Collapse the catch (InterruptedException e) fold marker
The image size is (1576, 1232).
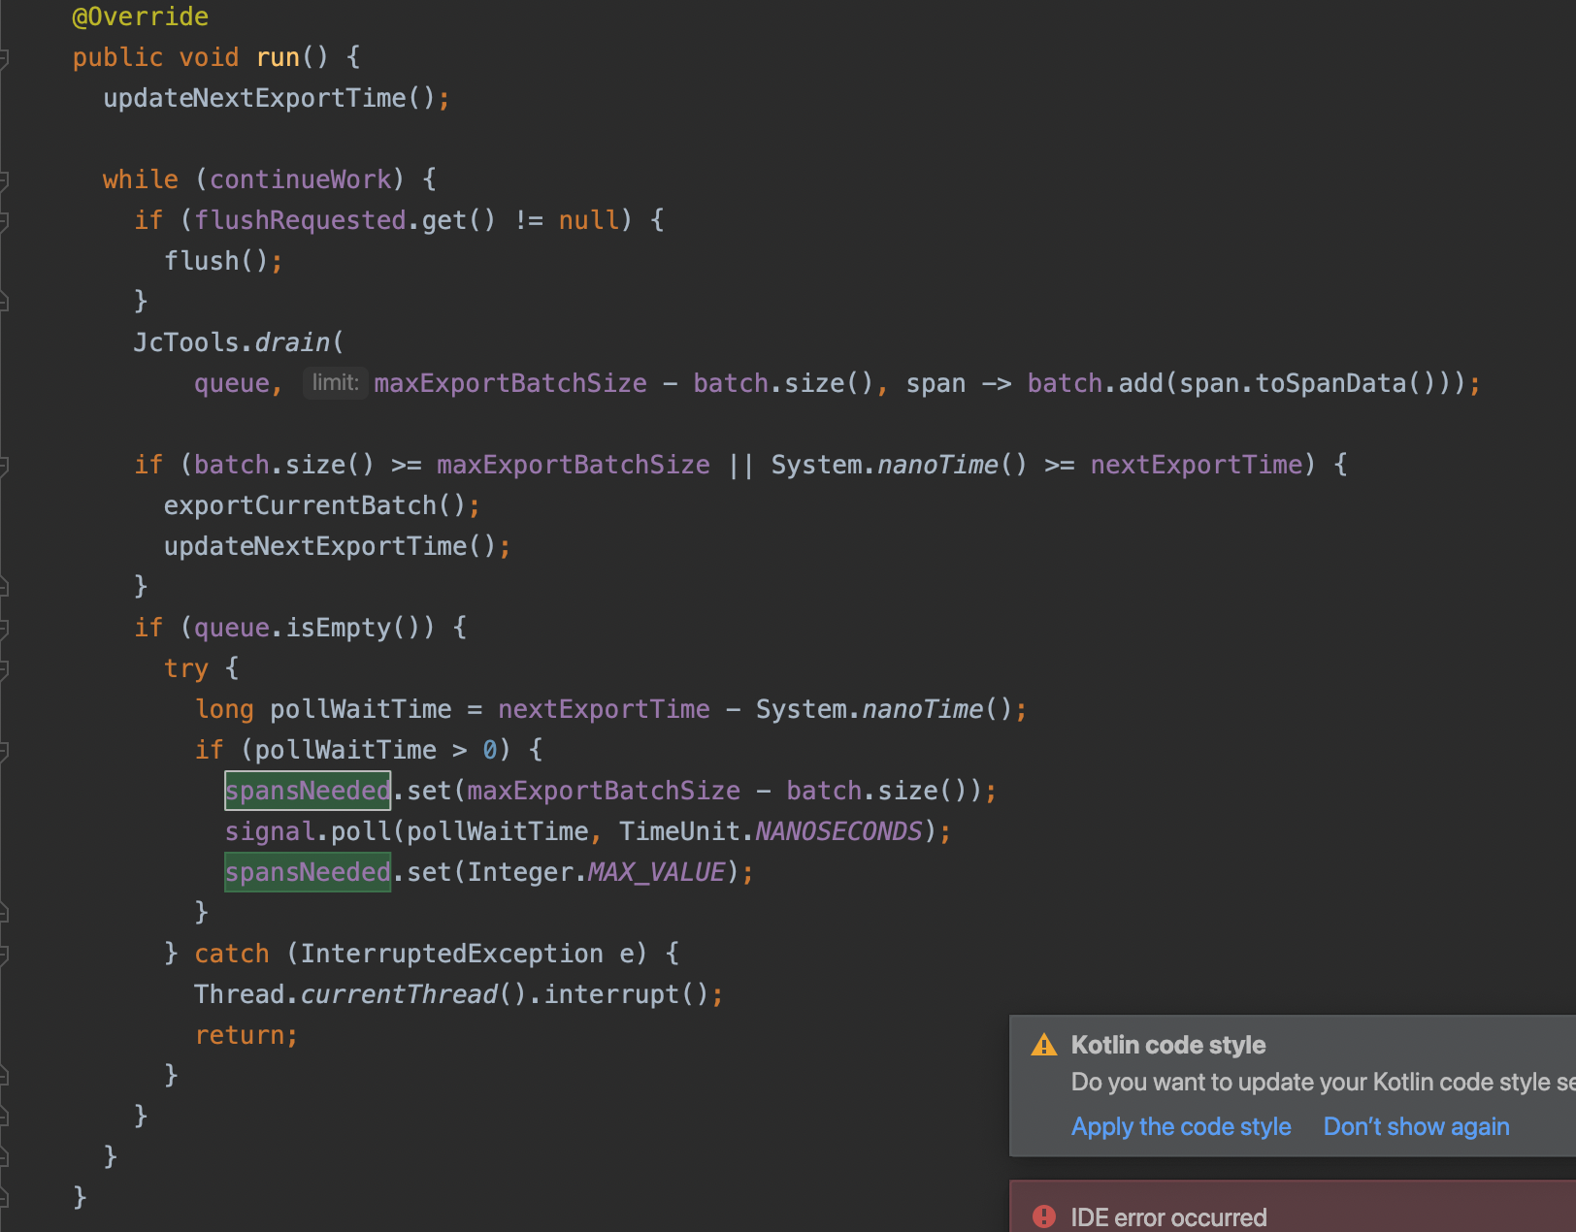click(4, 955)
